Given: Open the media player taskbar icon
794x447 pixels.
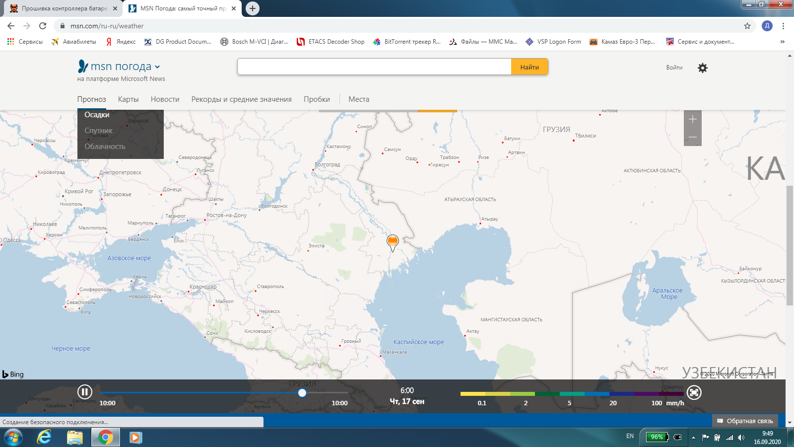Looking at the screenshot, I should pyautogui.click(x=135, y=438).
